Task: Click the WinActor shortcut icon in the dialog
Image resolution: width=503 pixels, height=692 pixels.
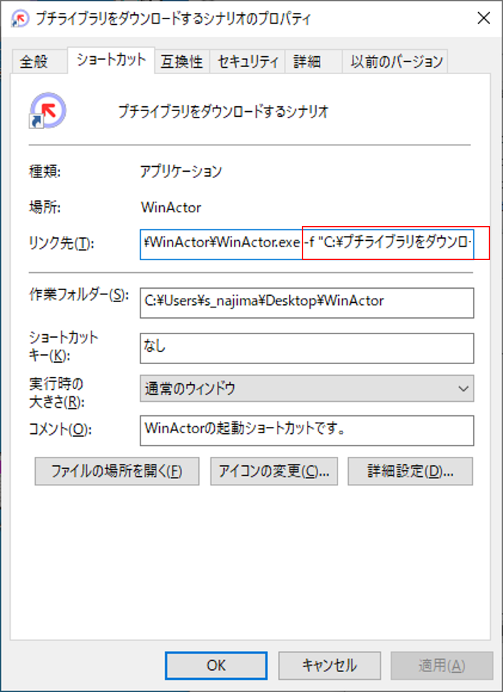Action: pos(47,110)
